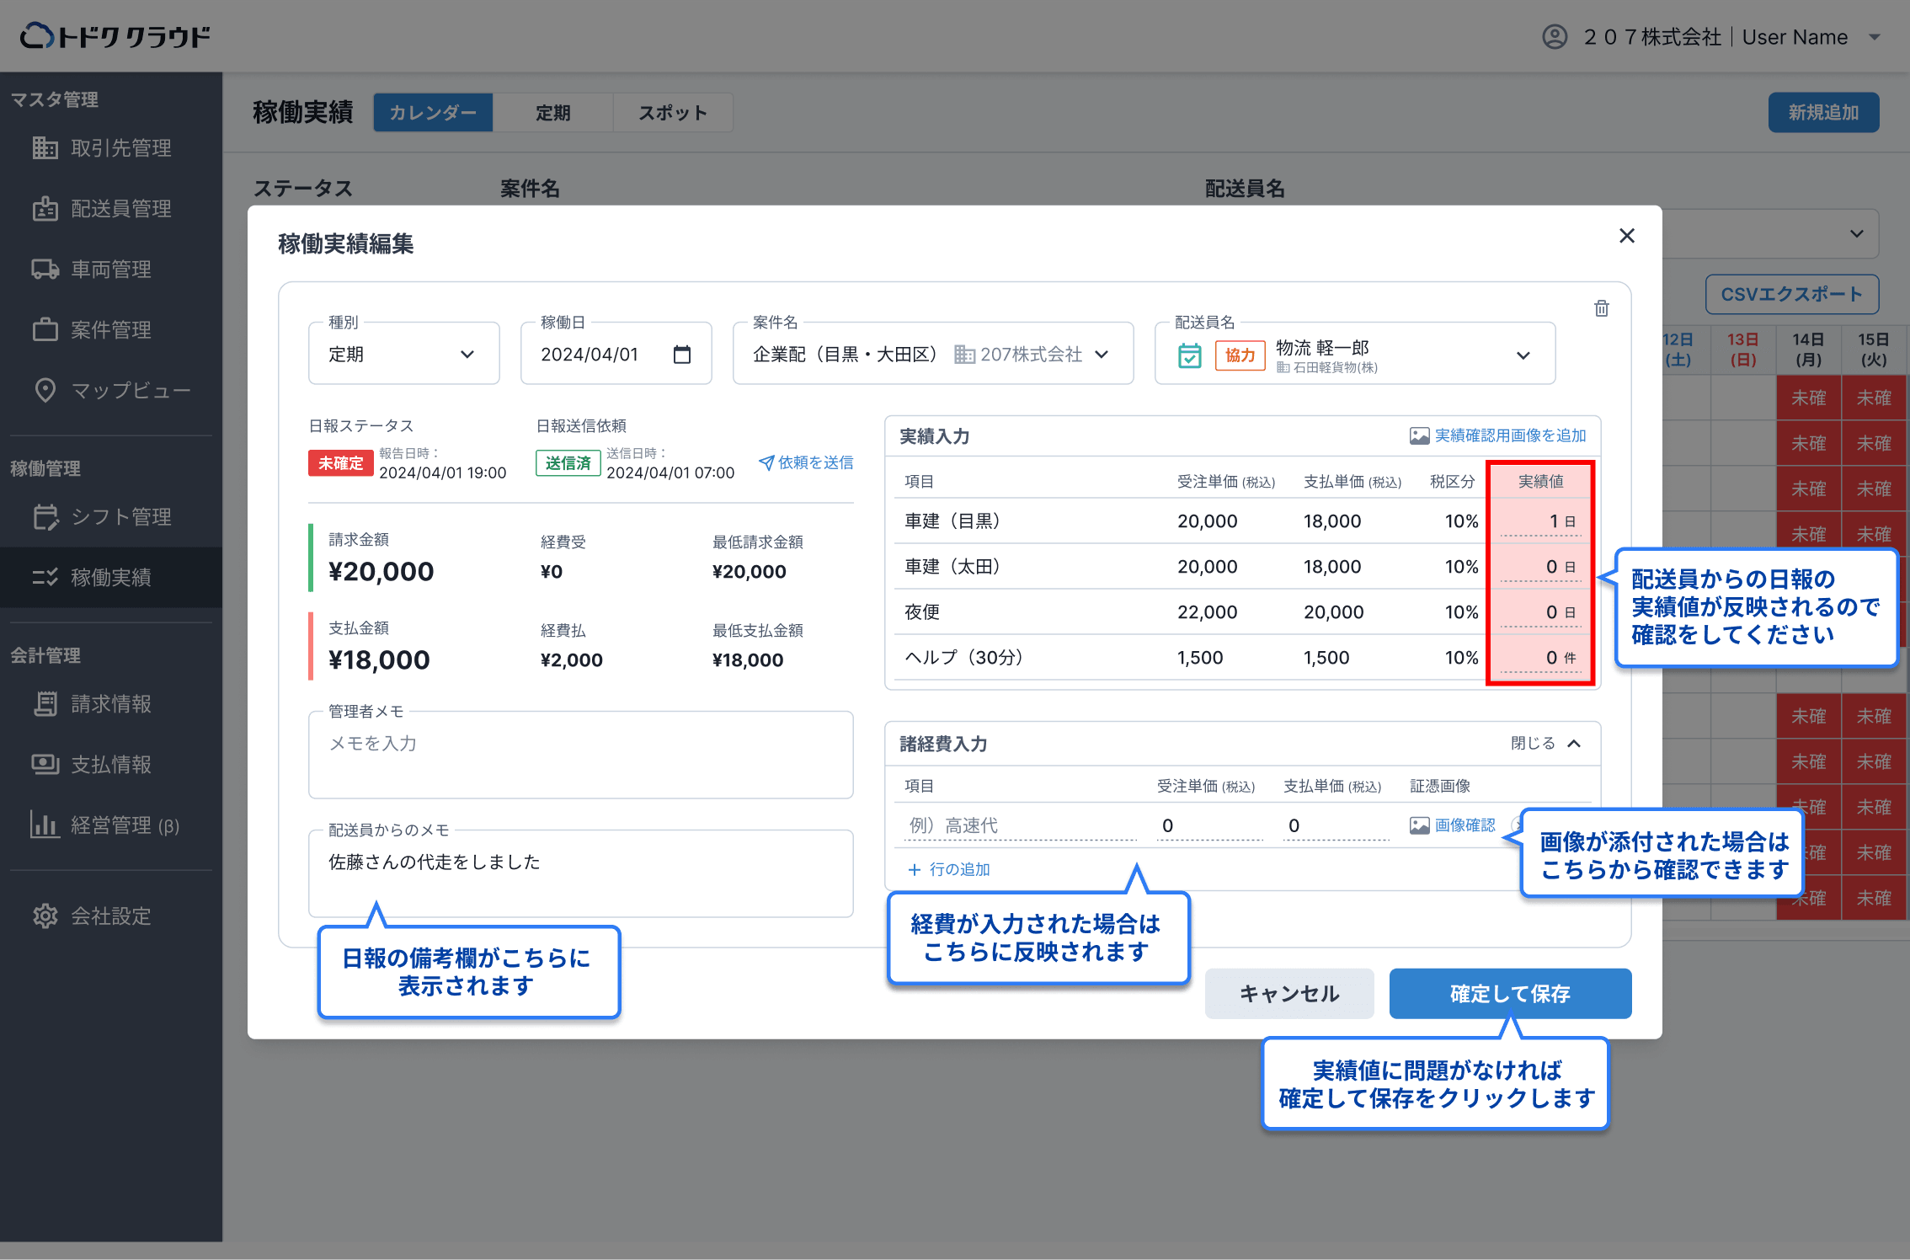The width and height of the screenshot is (1910, 1260).
Task: Click the CSVエクスポート button
Action: click(x=1791, y=295)
